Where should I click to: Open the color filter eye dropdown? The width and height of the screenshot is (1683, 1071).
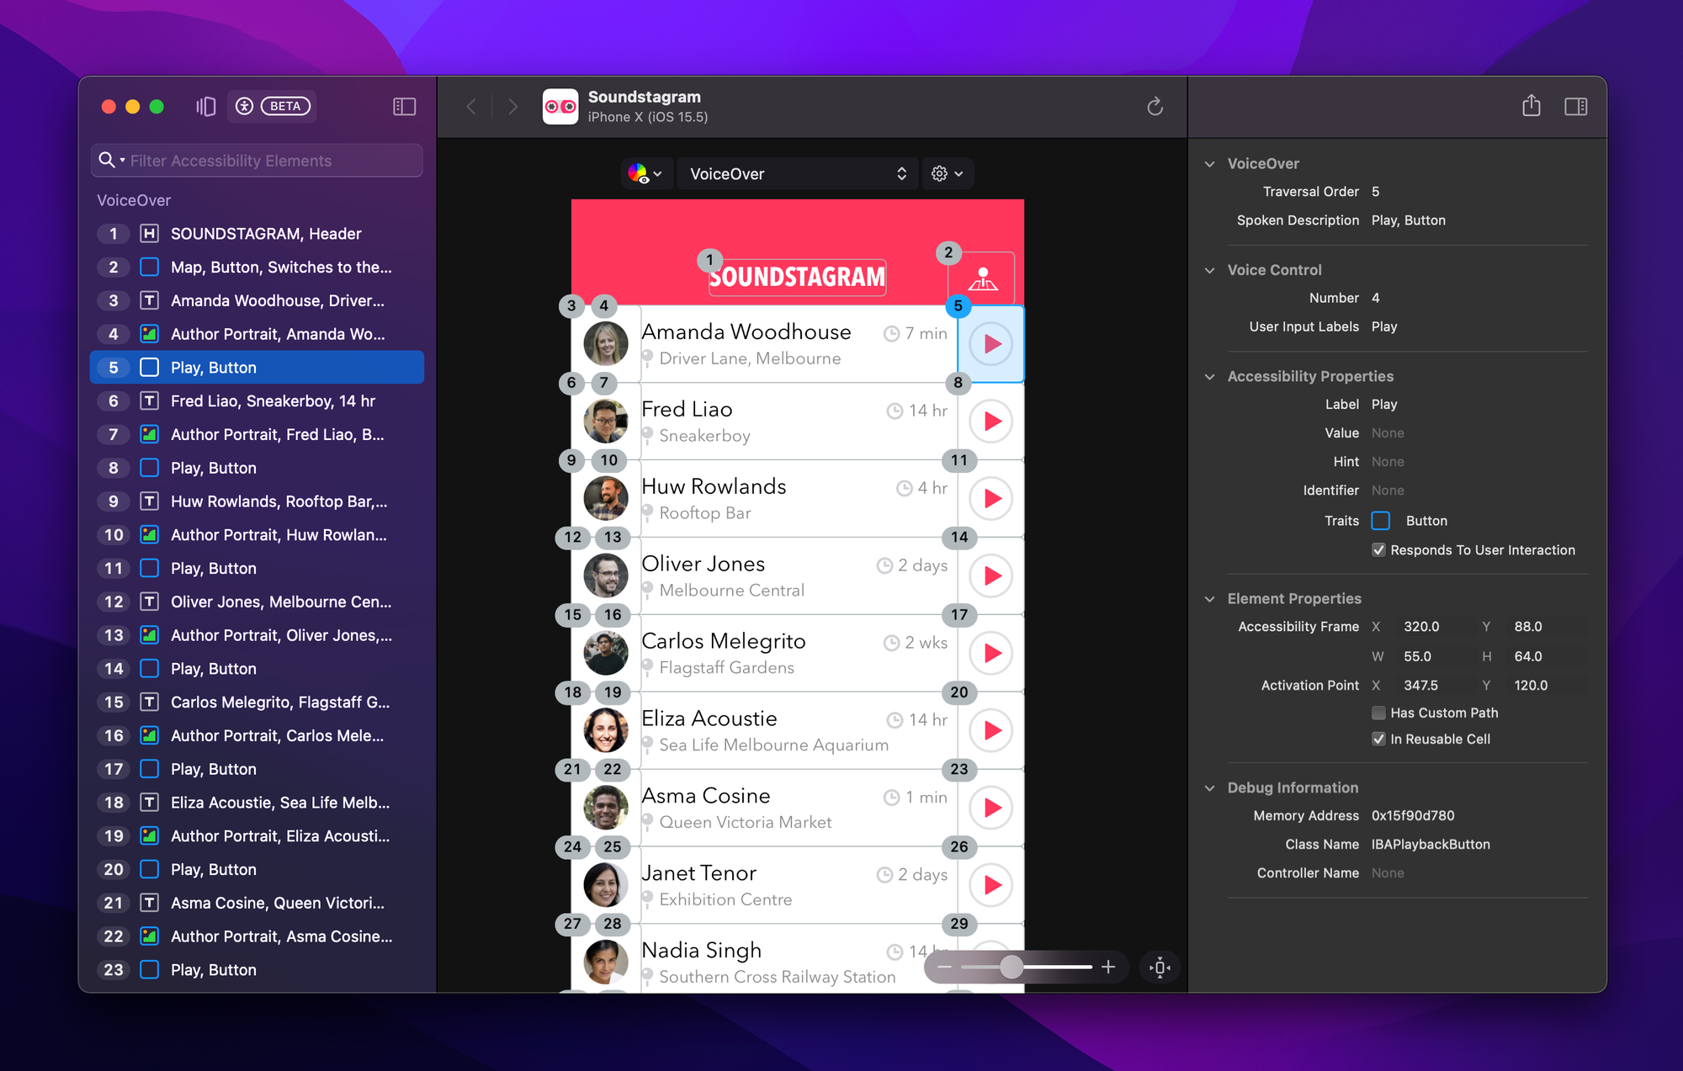(645, 174)
